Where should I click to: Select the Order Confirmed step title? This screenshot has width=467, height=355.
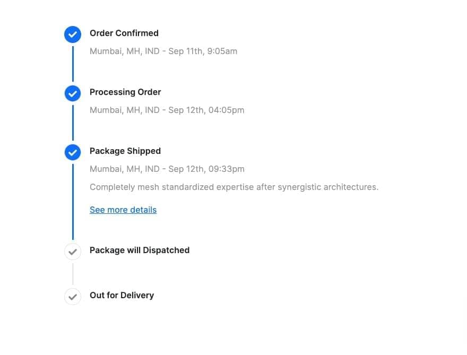click(x=124, y=33)
